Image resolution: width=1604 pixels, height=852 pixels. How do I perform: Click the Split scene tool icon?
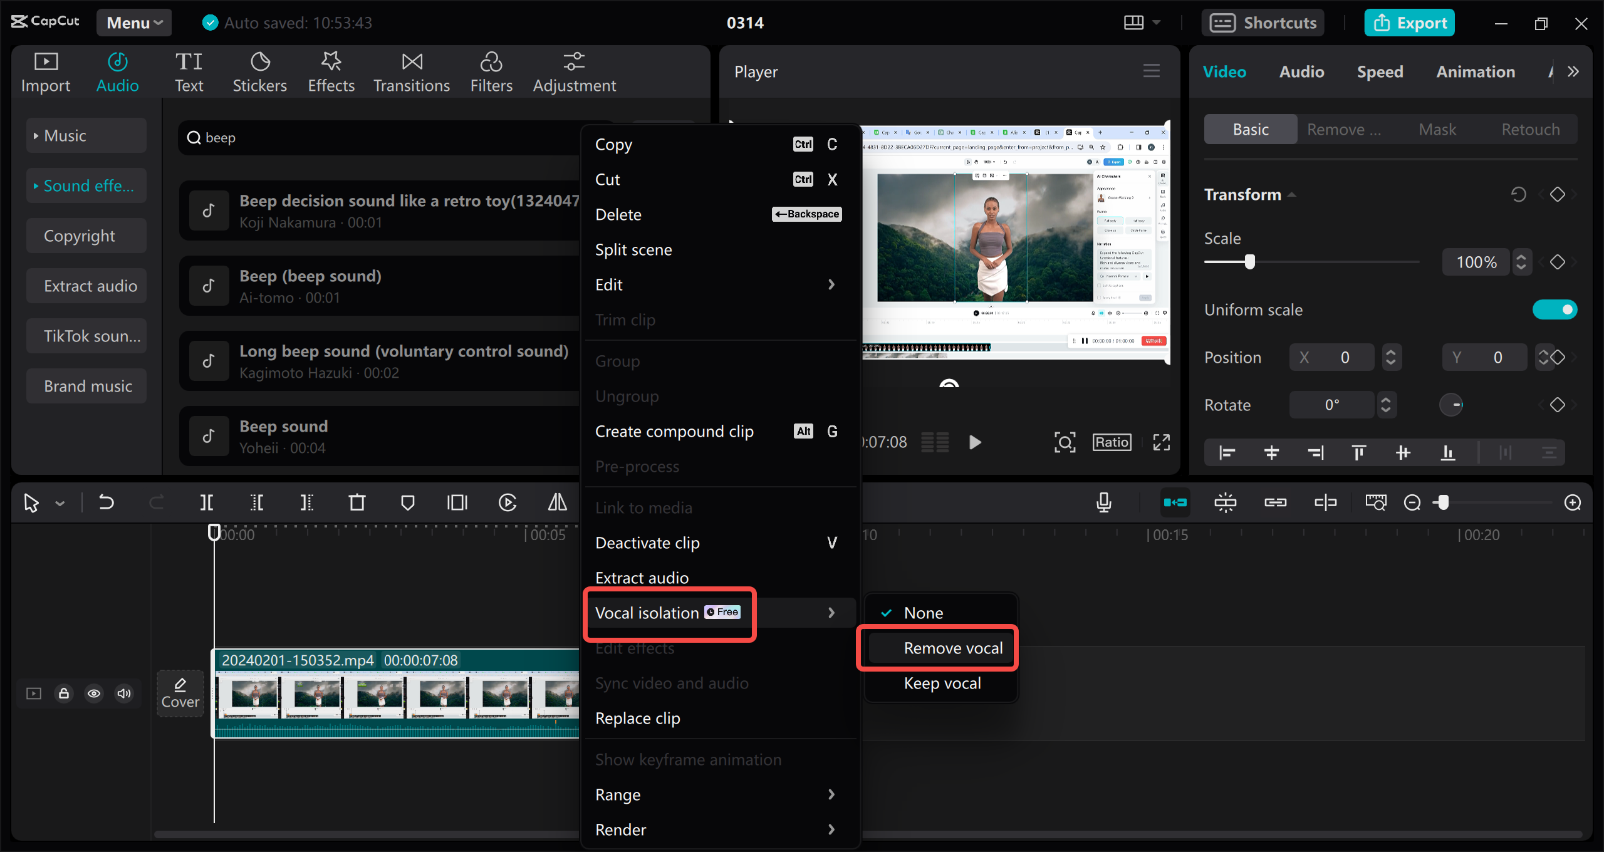click(x=633, y=249)
